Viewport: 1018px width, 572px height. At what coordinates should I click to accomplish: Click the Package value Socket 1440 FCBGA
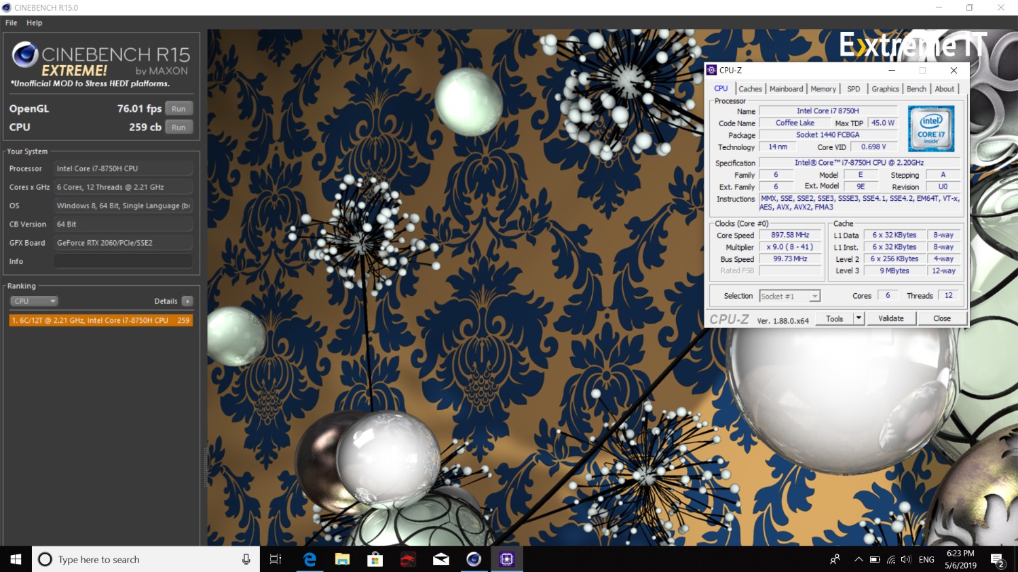point(828,134)
